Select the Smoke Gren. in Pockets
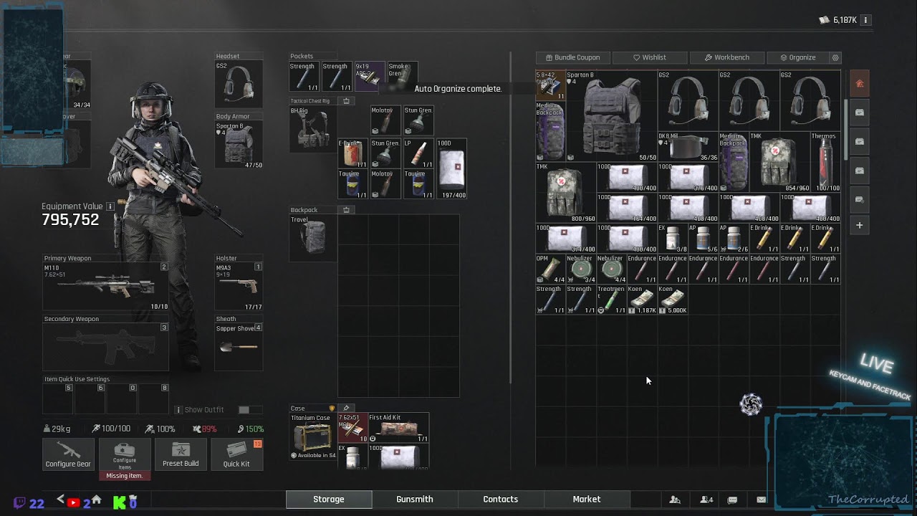The height and width of the screenshot is (516, 917). point(401,77)
